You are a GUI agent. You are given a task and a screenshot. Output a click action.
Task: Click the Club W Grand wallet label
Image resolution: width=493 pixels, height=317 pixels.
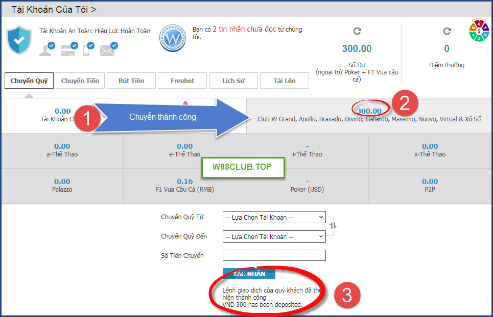pyautogui.click(x=369, y=119)
